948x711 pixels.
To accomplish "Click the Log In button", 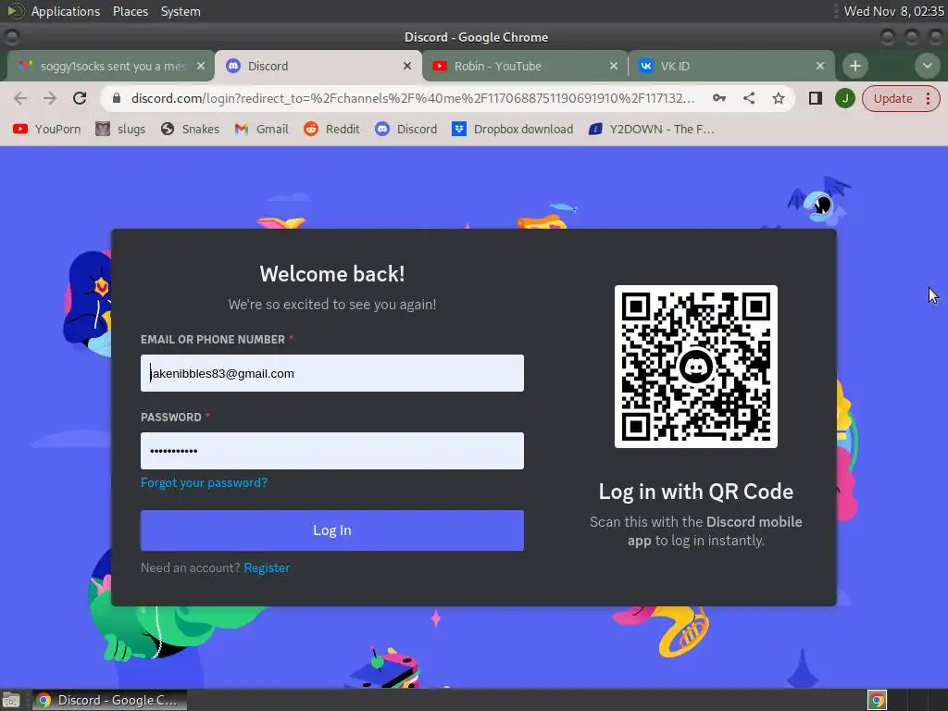I will (x=332, y=530).
